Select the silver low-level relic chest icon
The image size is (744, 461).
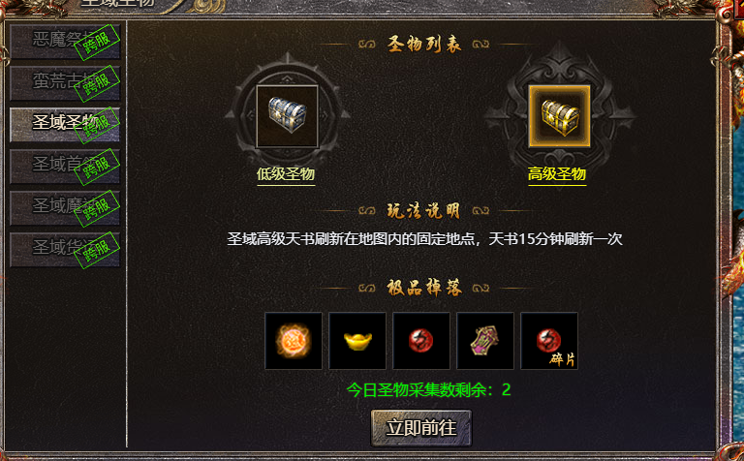point(287,116)
